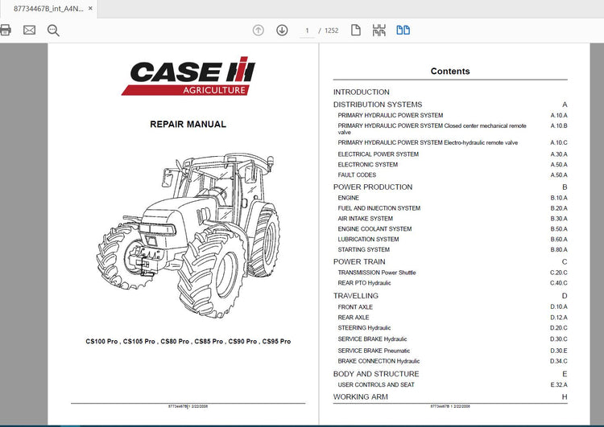Click the Print icon in the toolbar
604x427 pixels.
tap(5, 30)
